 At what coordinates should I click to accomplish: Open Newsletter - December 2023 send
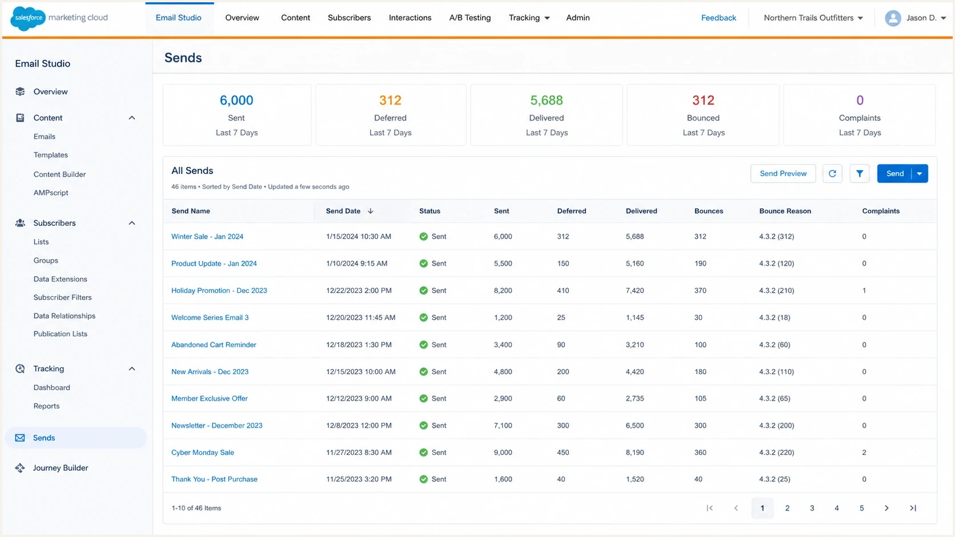[x=217, y=426]
